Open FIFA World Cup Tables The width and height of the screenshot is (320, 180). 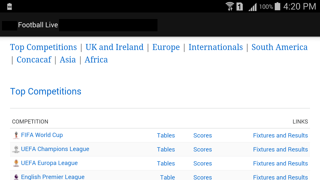[x=166, y=135]
